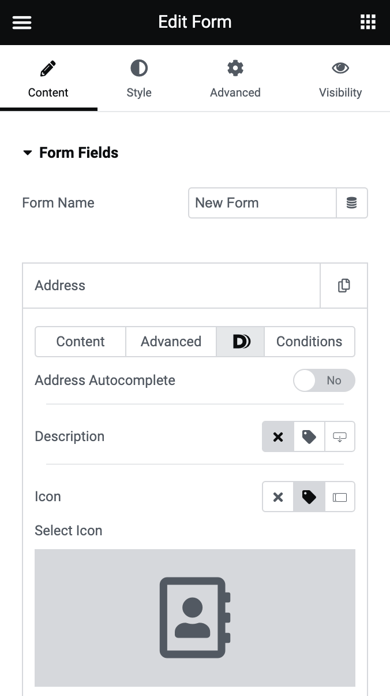Select the tooltip icon for Description
This screenshot has height=696, width=390.
[340, 436]
